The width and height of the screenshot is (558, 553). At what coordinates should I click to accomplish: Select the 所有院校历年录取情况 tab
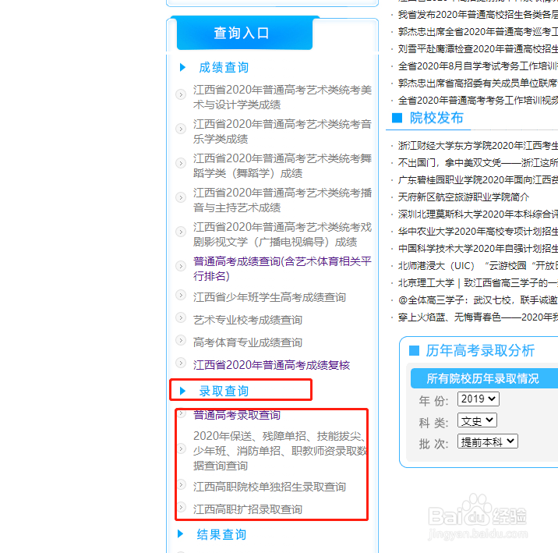pyautogui.click(x=484, y=378)
